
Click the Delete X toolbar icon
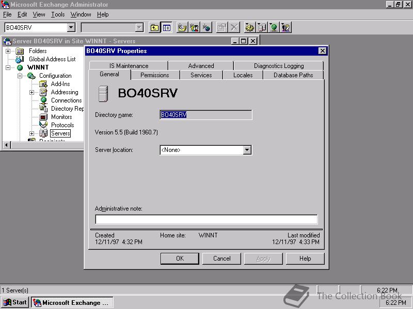click(x=234, y=28)
